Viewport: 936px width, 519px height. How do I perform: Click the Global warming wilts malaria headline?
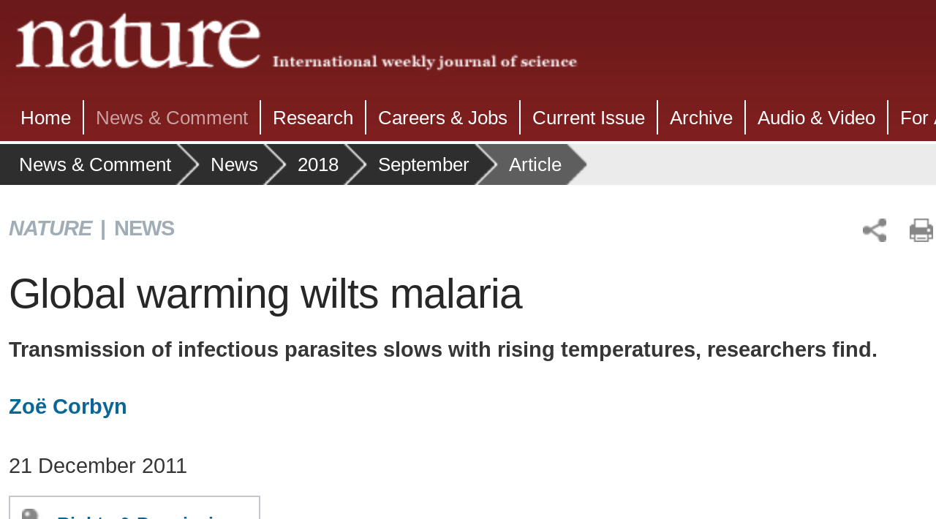[265, 294]
